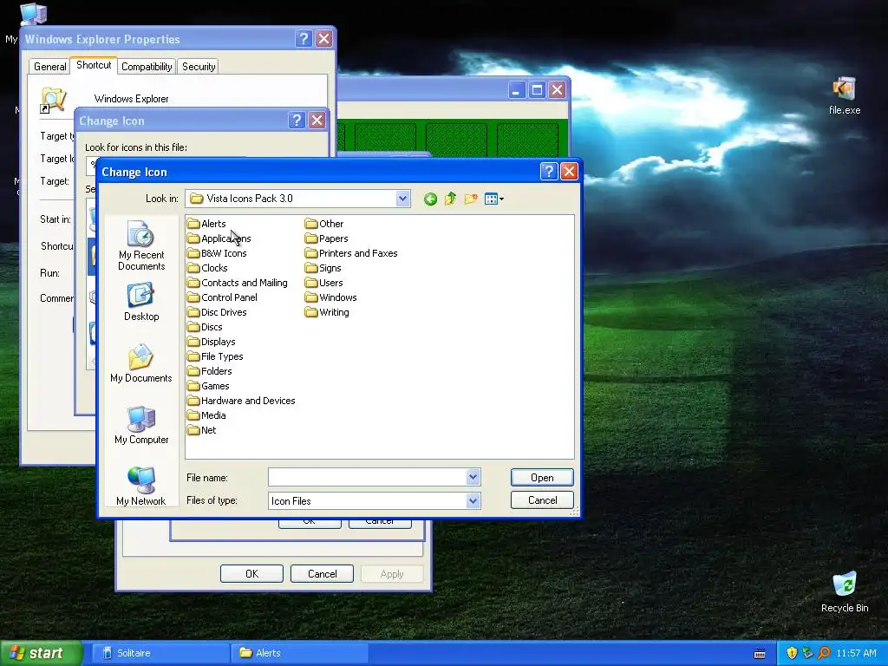Image resolution: width=888 pixels, height=666 pixels.
Task: Click help button in Windows Explorer Properties
Action: 304,38
